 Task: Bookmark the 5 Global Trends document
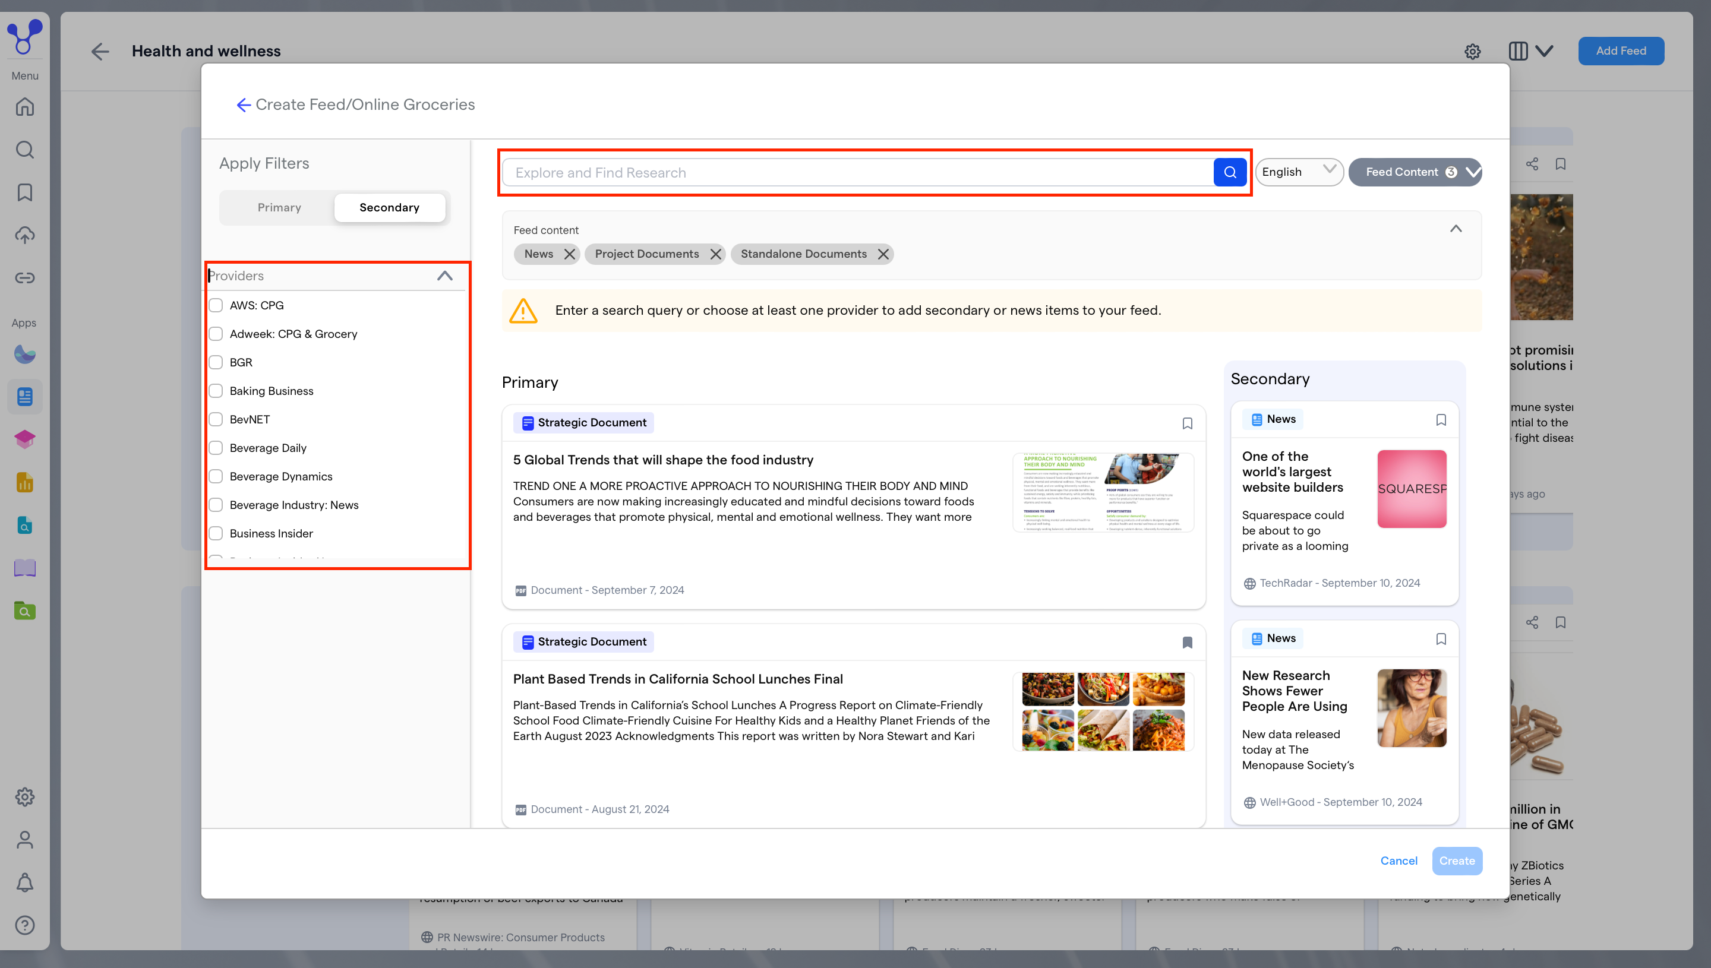[1187, 423]
